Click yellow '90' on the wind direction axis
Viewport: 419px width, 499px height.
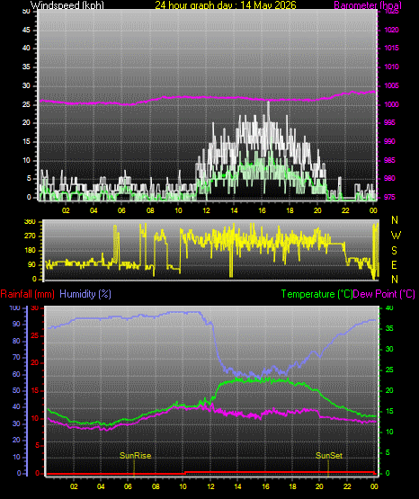point(31,264)
